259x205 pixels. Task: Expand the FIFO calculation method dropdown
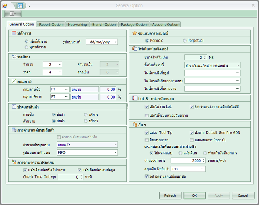tap(115, 152)
